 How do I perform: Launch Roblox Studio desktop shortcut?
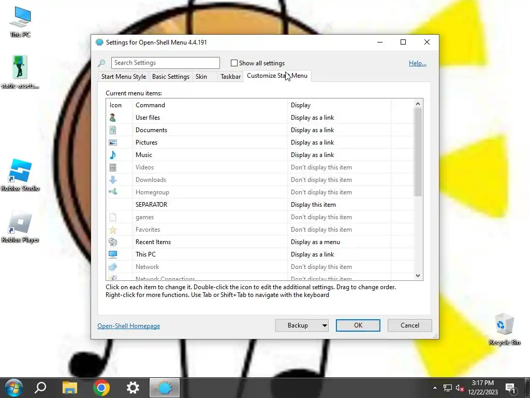point(20,175)
